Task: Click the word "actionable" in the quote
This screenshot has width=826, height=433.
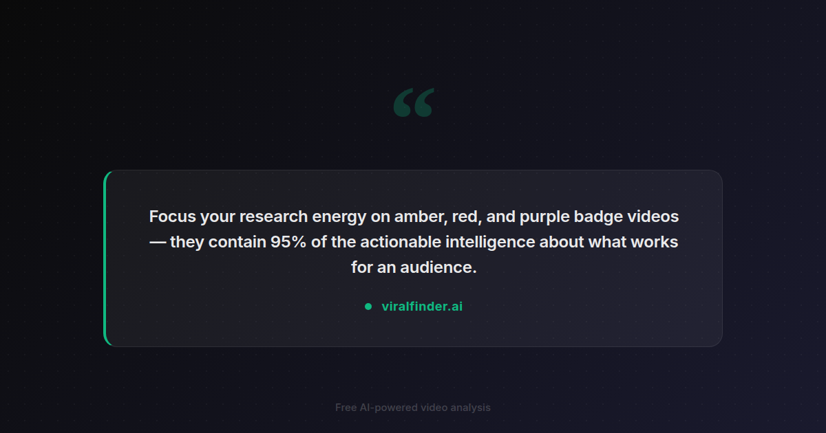Action: (x=399, y=243)
